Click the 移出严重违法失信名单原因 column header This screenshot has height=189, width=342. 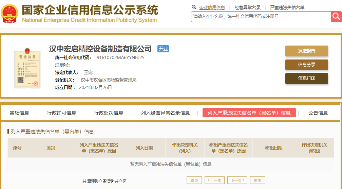[x=228, y=148]
